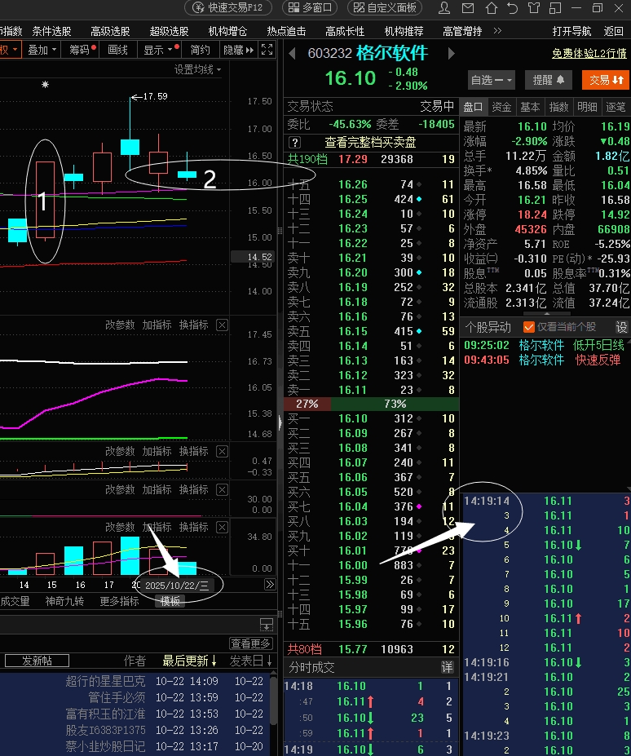The height and width of the screenshot is (756, 631).
Task: Open the user account icon
Action: [444, 7]
